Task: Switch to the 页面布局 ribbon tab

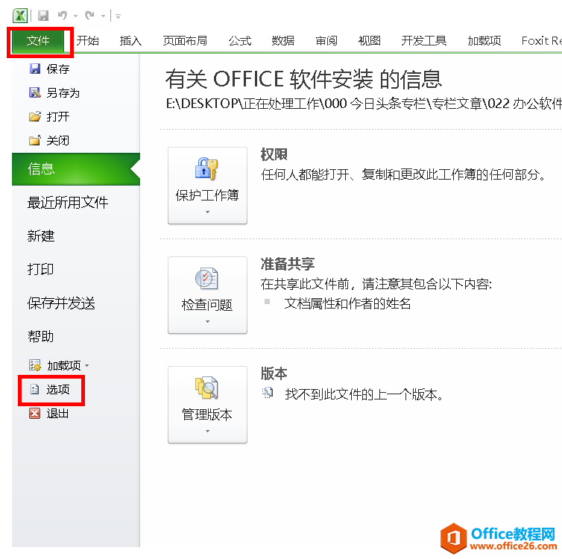Action: click(185, 41)
